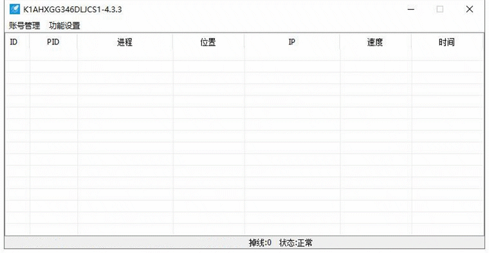The height and width of the screenshot is (253, 489).
Task: Click the 速度 column header
Action: [375, 42]
